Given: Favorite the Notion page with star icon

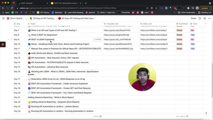Looking at the screenshot, I should click(205, 18).
